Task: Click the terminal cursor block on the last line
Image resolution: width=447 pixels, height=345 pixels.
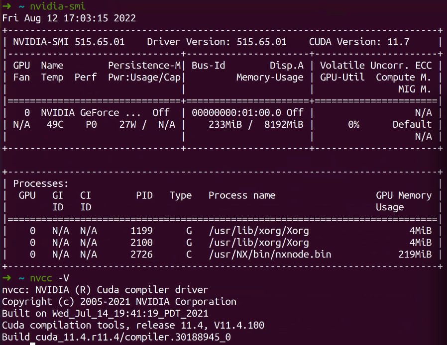Action: pos(33,344)
